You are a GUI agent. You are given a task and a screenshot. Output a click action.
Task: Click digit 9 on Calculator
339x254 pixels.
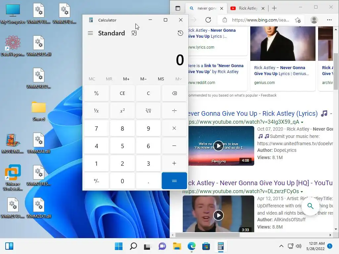[x=148, y=128]
